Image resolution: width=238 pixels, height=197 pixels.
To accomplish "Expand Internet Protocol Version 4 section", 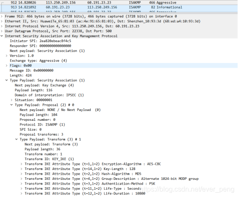I will point(2,26).
